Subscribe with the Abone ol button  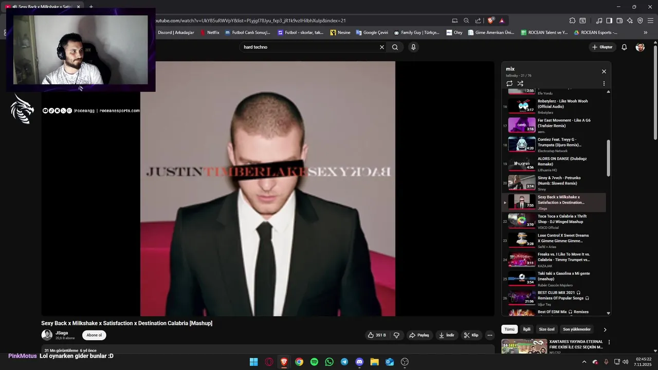point(94,335)
